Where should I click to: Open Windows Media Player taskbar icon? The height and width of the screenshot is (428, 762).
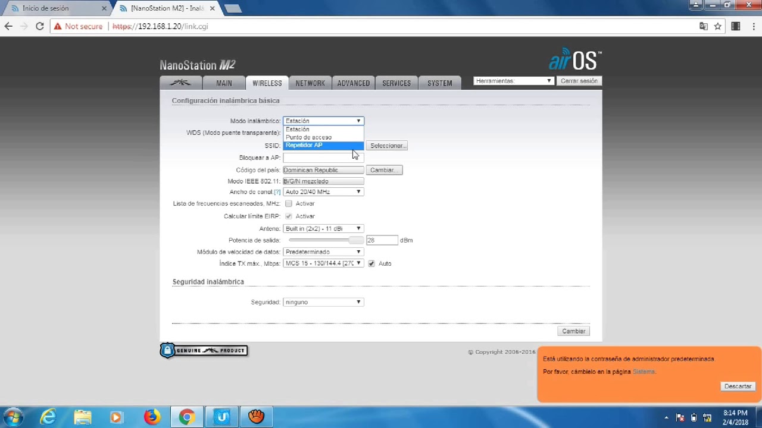[x=116, y=417]
